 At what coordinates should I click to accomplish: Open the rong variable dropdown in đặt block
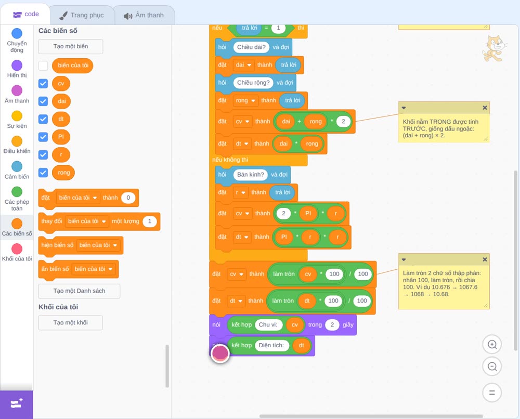point(245,100)
